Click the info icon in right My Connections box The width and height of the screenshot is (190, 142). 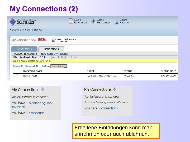click(114, 89)
